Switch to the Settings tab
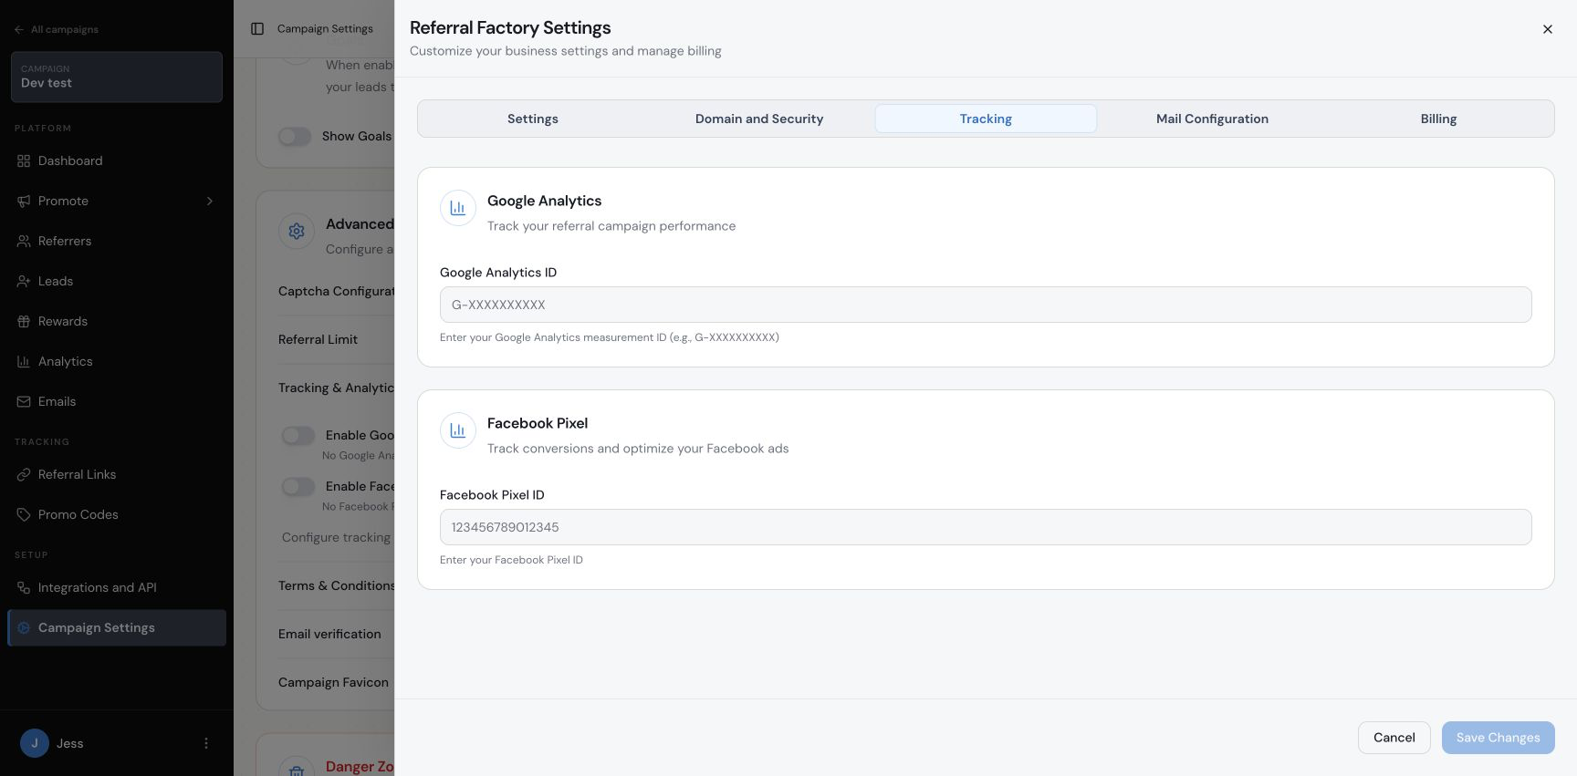The height and width of the screenshot is (776, 1577). click(533, 119)
